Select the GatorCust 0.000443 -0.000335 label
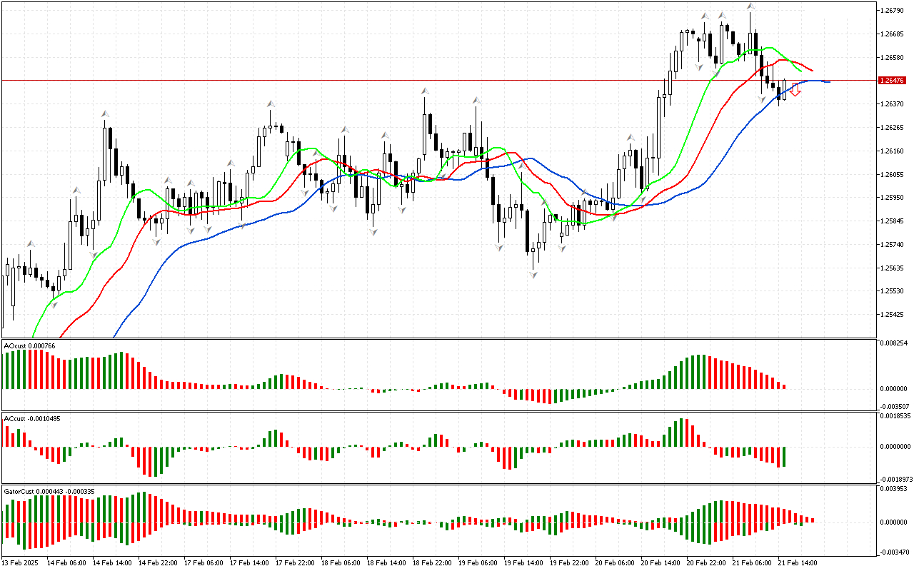914x571 pixels. [x=49, y=492]
